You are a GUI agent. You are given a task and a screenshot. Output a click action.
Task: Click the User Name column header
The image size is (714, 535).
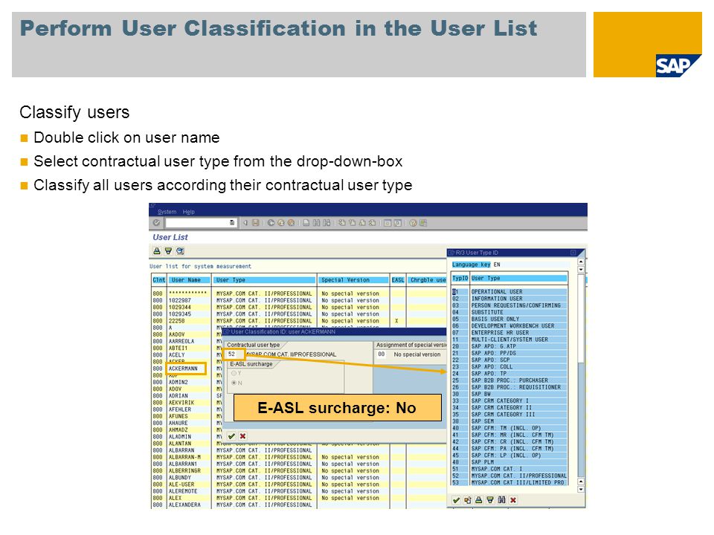[188, 280]
